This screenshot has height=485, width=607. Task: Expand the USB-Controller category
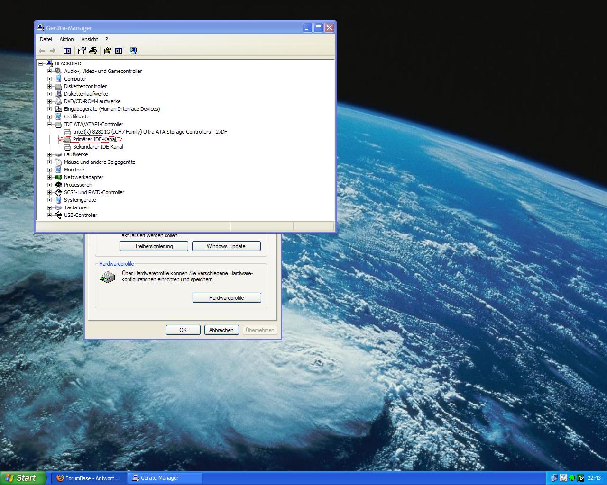49,215
